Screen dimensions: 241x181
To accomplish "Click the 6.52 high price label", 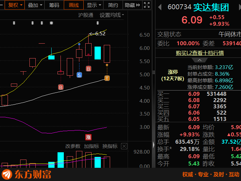I will (x=100, y=34).
